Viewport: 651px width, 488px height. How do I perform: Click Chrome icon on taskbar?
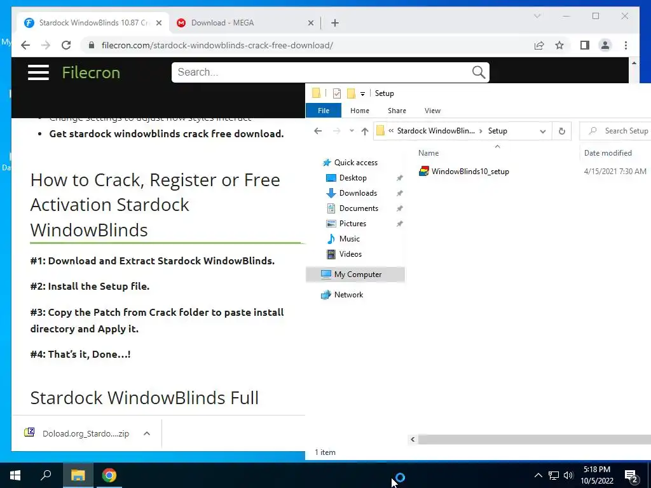109,475
